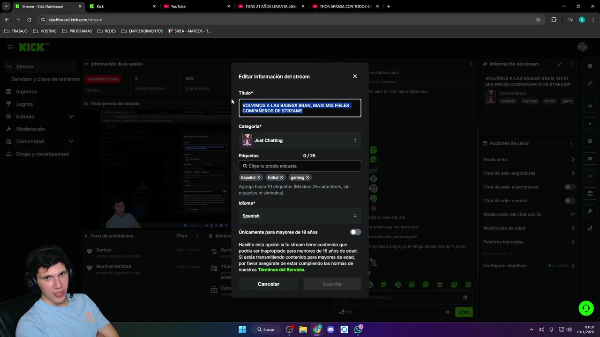Viewport: 600px width, 337px height.
Task: Click the wrench icon in right toolbar
Action: (590, 211)
